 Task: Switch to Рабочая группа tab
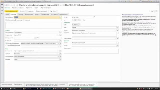tap(63, 14)
